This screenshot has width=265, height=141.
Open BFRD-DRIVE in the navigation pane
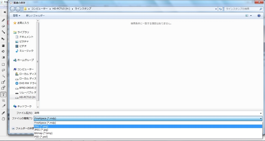pos(26,88)
